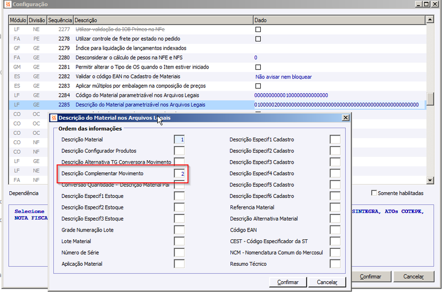The height and width of the screenshot is (294, 443).
Task: Click the Descrição Alternativa TG Conversora field
Action: coord(179,161)
